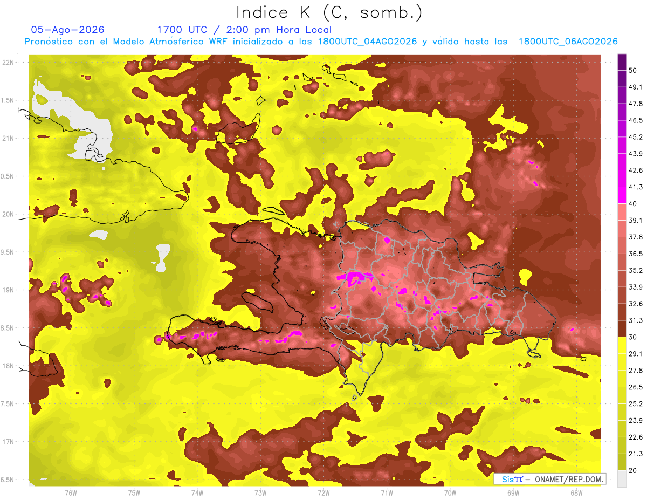
Task: Click the colorbar value "32.6"
Action: (635, 304)
